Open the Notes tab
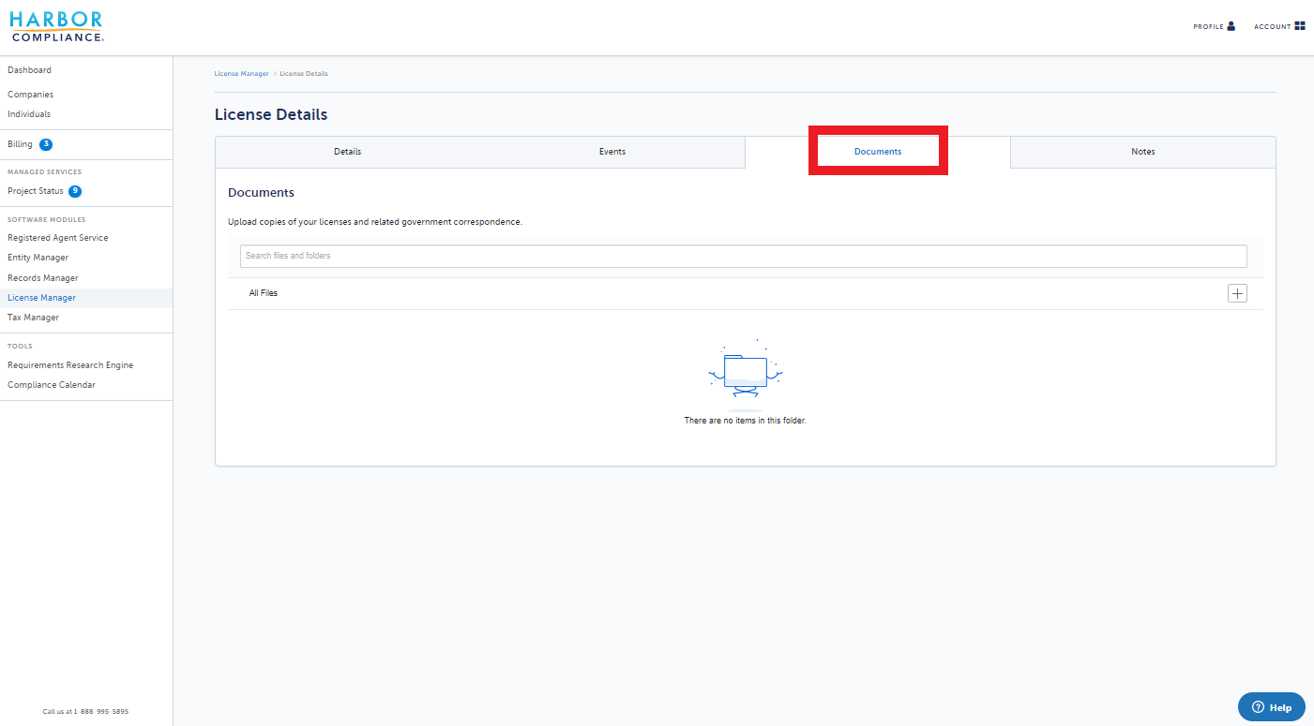The height and width of the screenshot is (726, 1314). coord(1142,152)
